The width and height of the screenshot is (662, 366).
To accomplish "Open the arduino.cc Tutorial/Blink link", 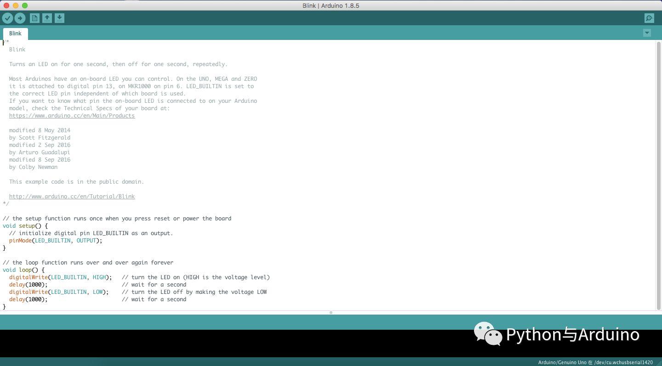I will pyautogui.click(x=72, y=197).
